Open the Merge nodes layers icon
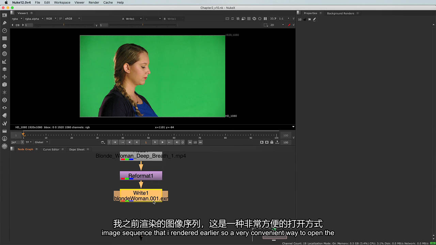Viewport: 436px width, 245px height. pyautogui.click(x=4, y=69)
